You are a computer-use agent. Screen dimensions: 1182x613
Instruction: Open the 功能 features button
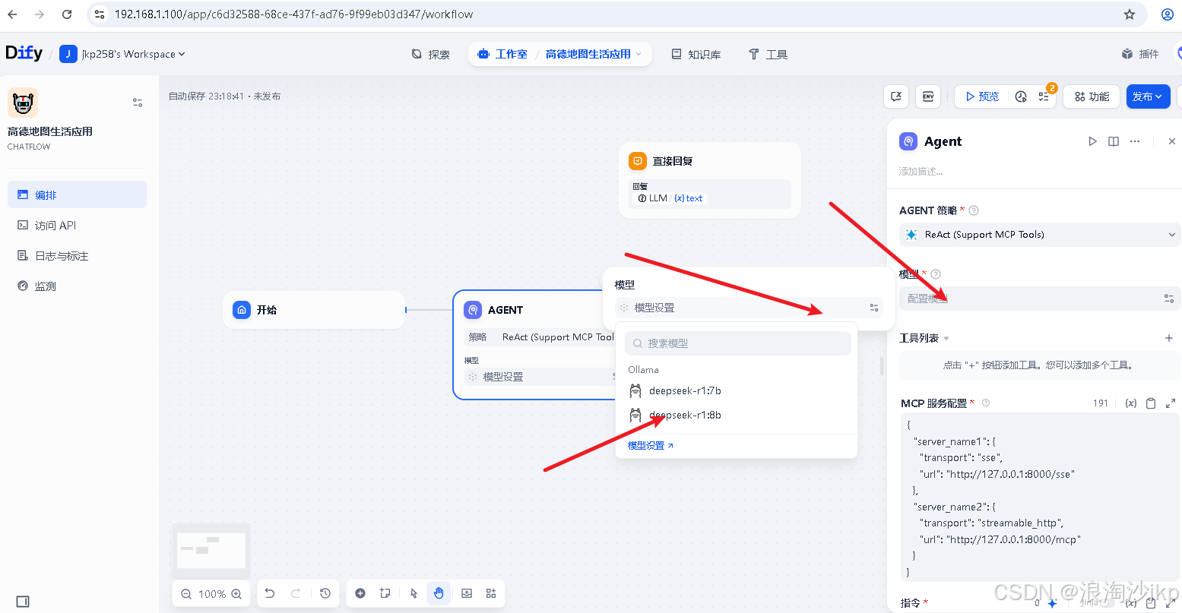1092,96
